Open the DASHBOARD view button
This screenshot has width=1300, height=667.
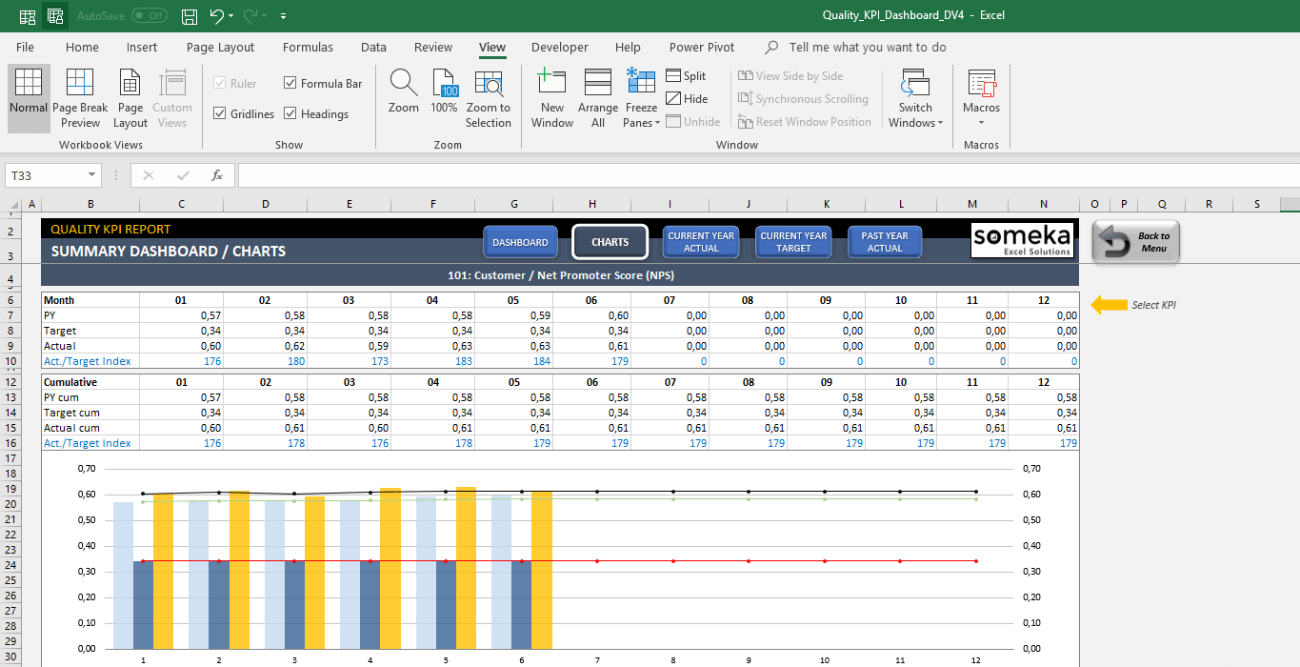coord(520,242)
